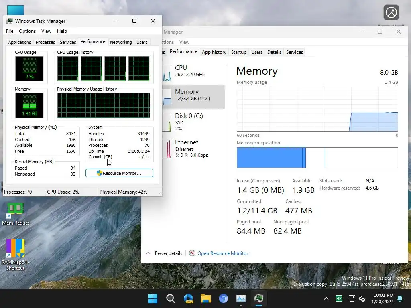Select classic Task Manager taskbar icon

(x=259, y=298)
